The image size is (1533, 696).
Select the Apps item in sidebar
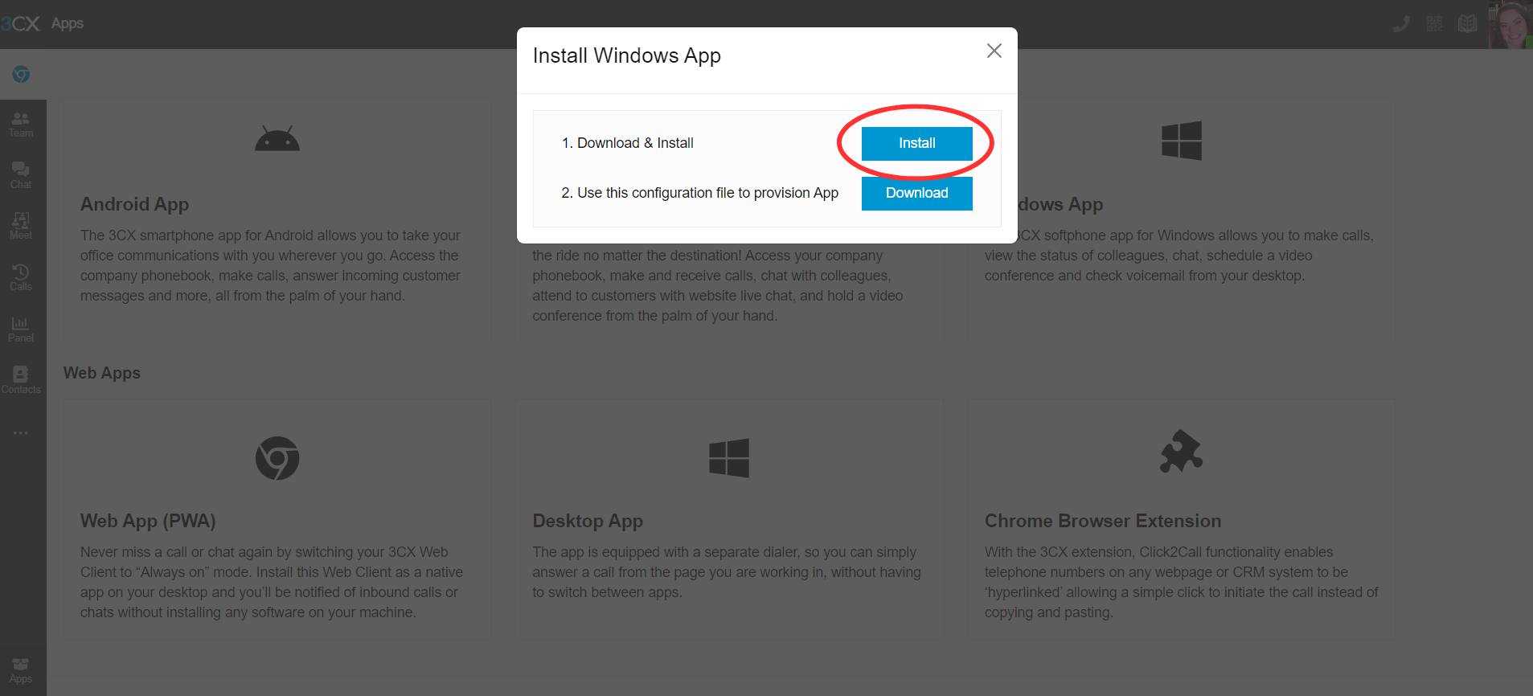pos(21,670)
